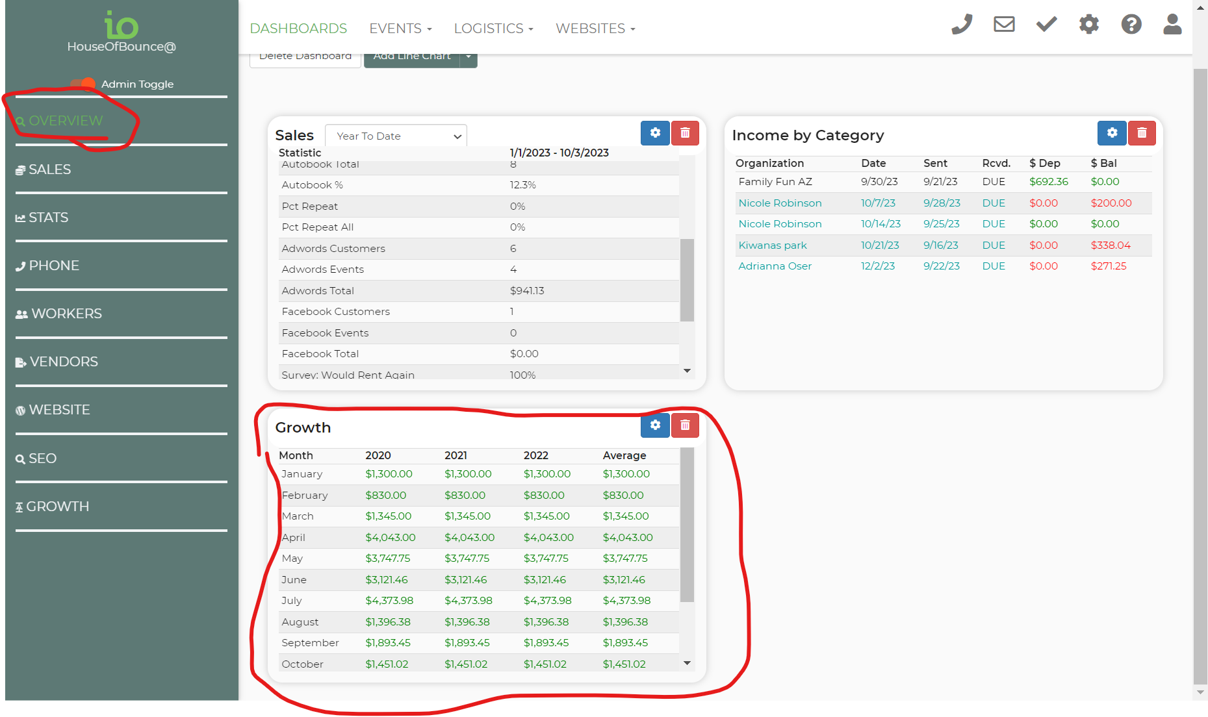Switch the Admin Toggle
Screen dimensions: 1208x717
[x=83, y=84]
